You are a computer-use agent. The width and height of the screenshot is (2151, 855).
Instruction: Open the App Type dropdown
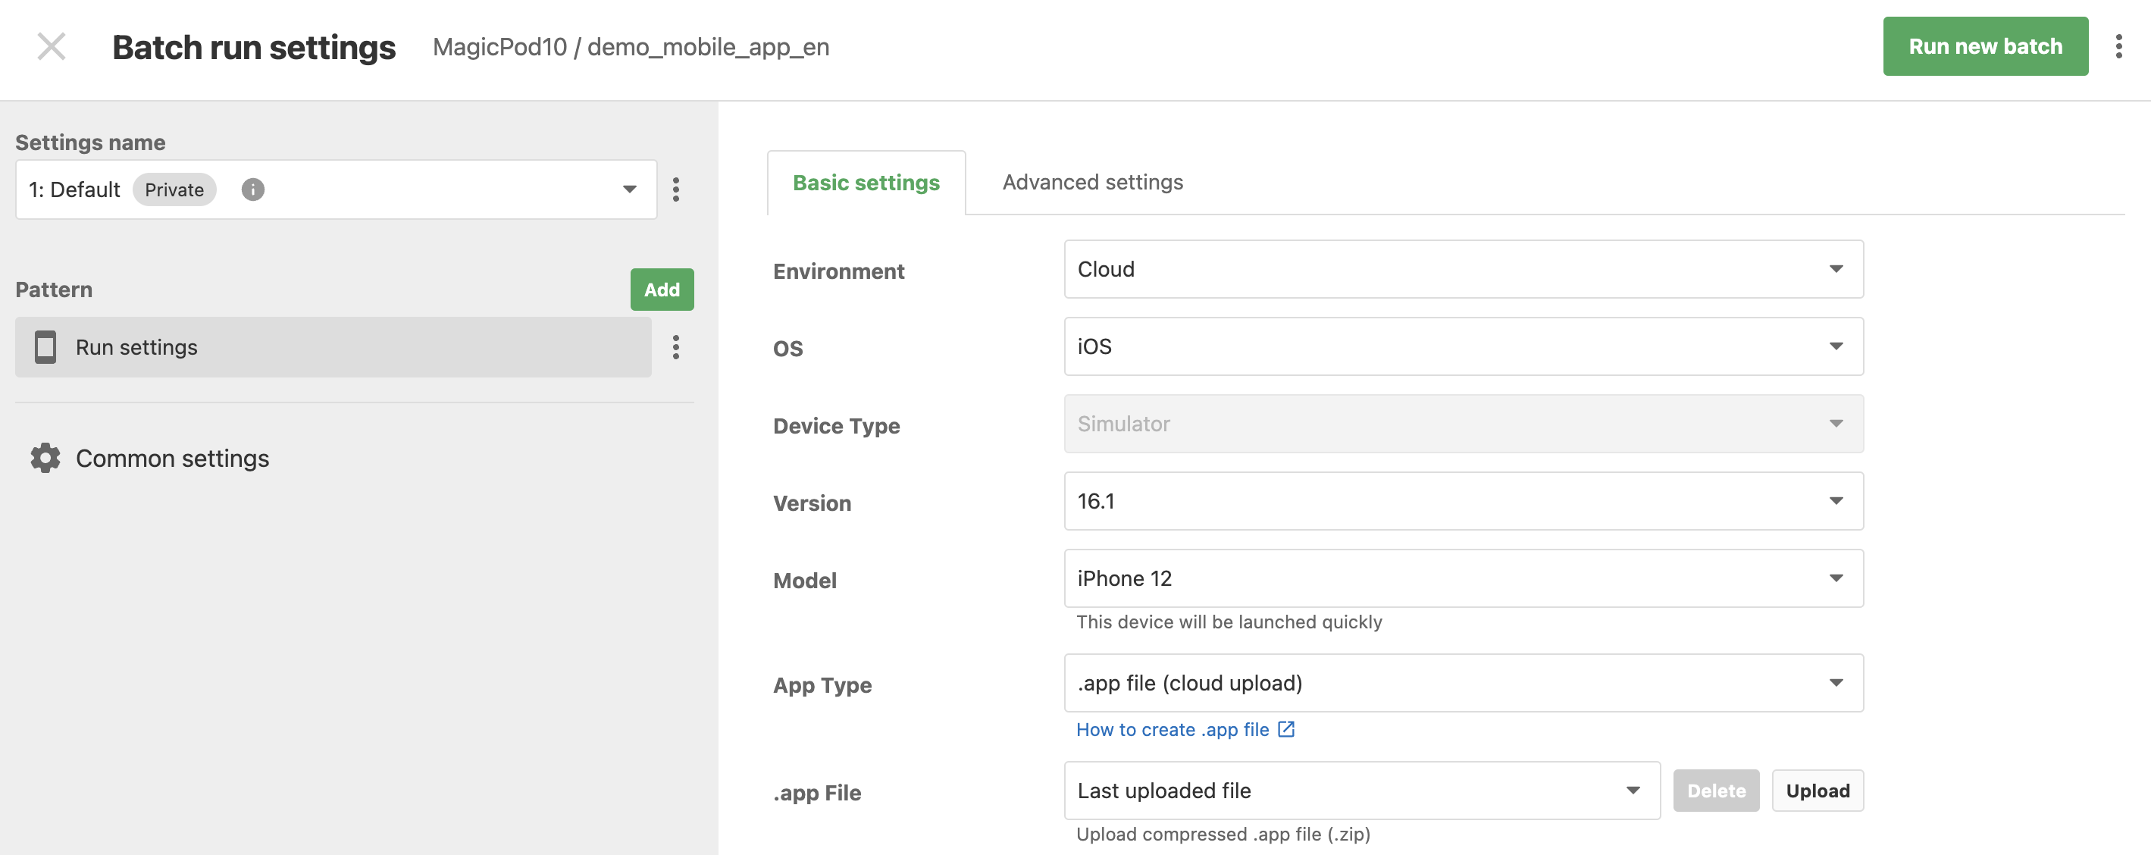coord(1463,683)
